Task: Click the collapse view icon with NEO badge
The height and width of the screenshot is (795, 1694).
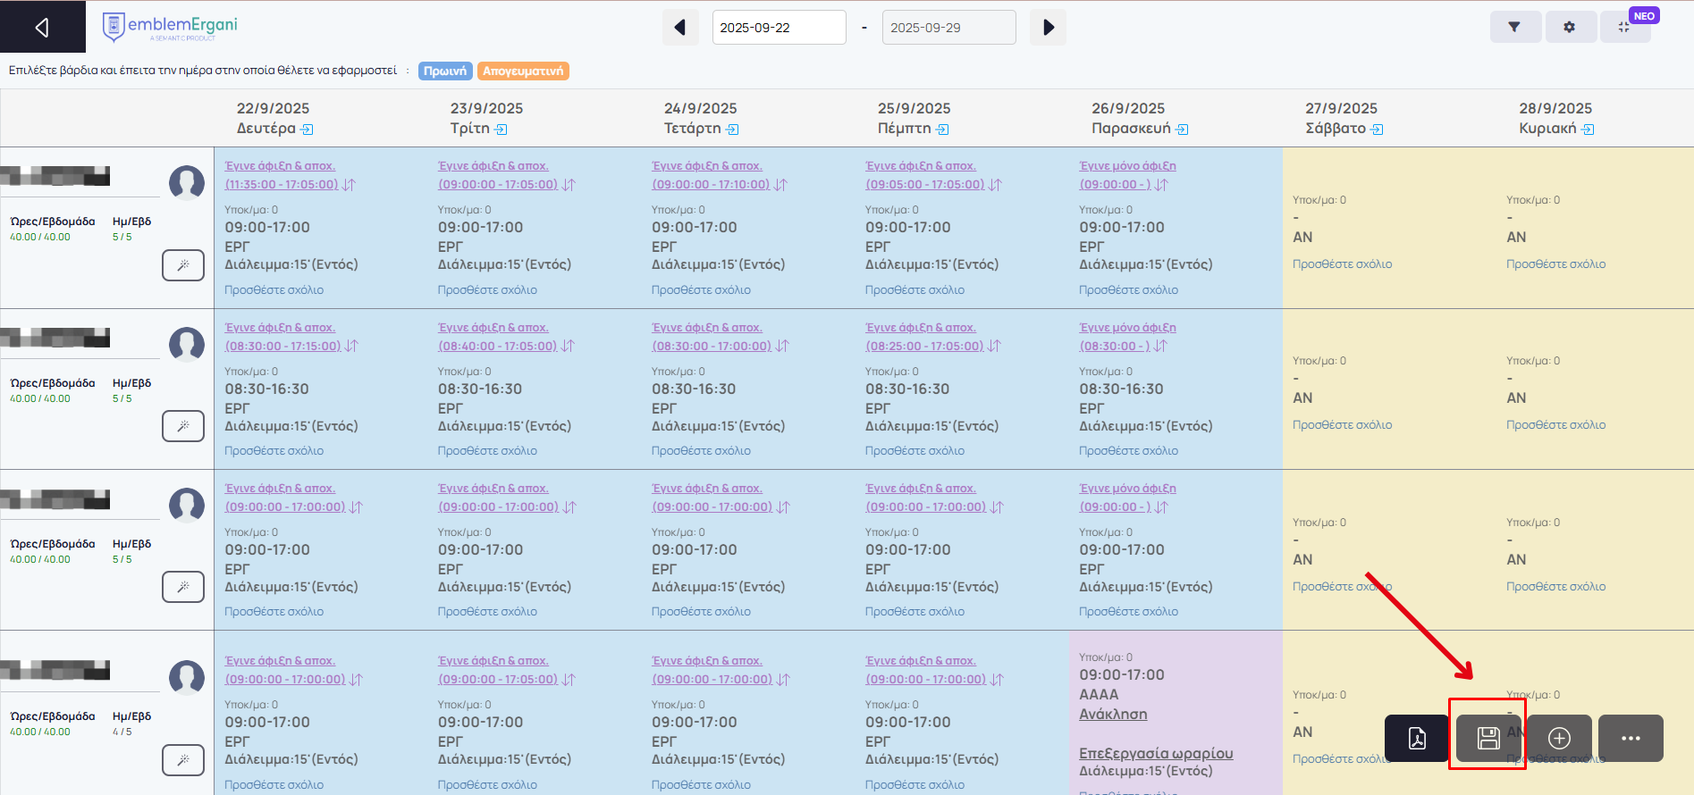Action: pyautogui.click(x=1624, y=28)
